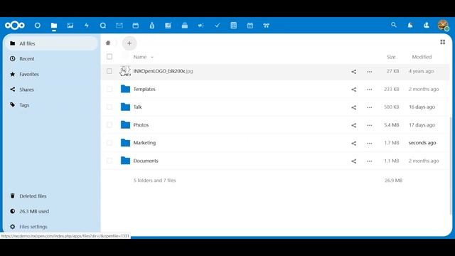
Task: Select the Talk folder checkbox
Action: [x=109, y=107]
